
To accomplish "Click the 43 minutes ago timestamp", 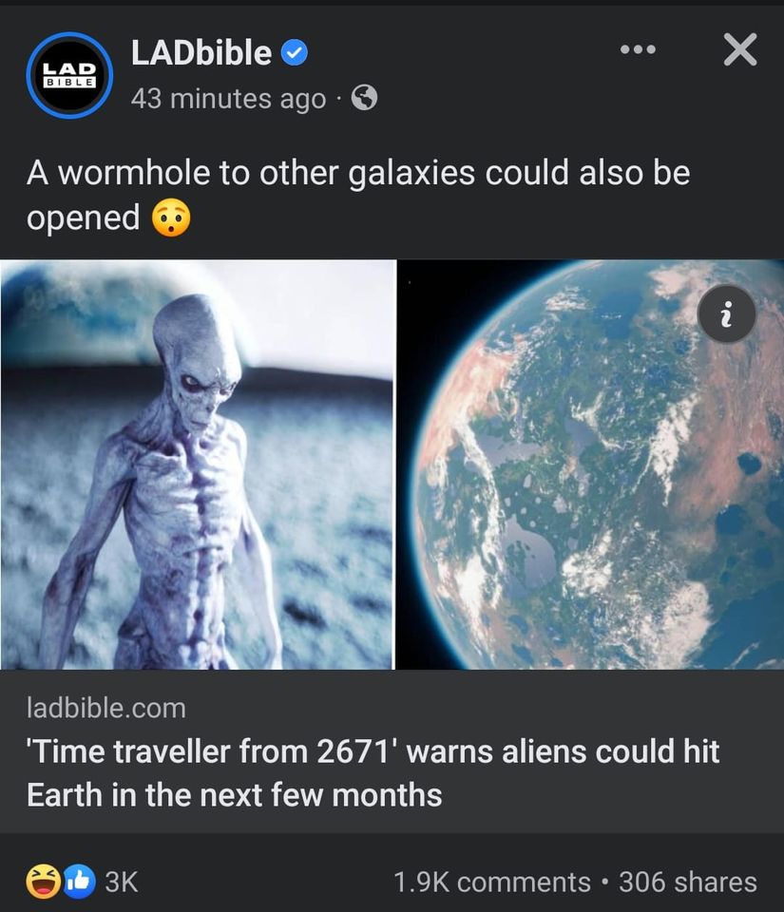I will (x=229, y=98).
